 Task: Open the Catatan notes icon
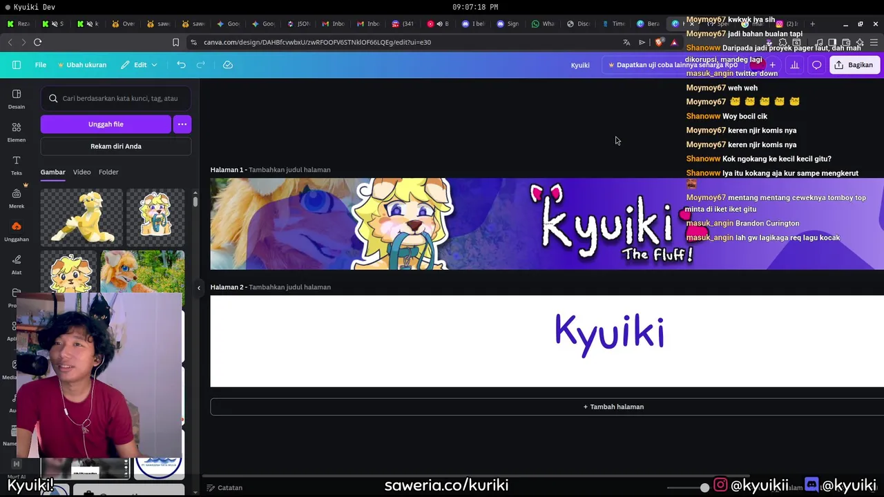[x=211, y=487]
